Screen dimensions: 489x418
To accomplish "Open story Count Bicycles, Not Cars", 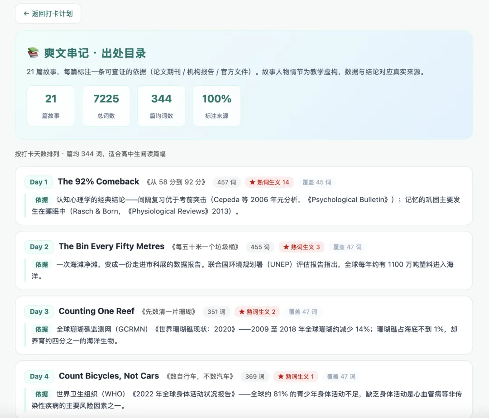I will tap(109, 376).
